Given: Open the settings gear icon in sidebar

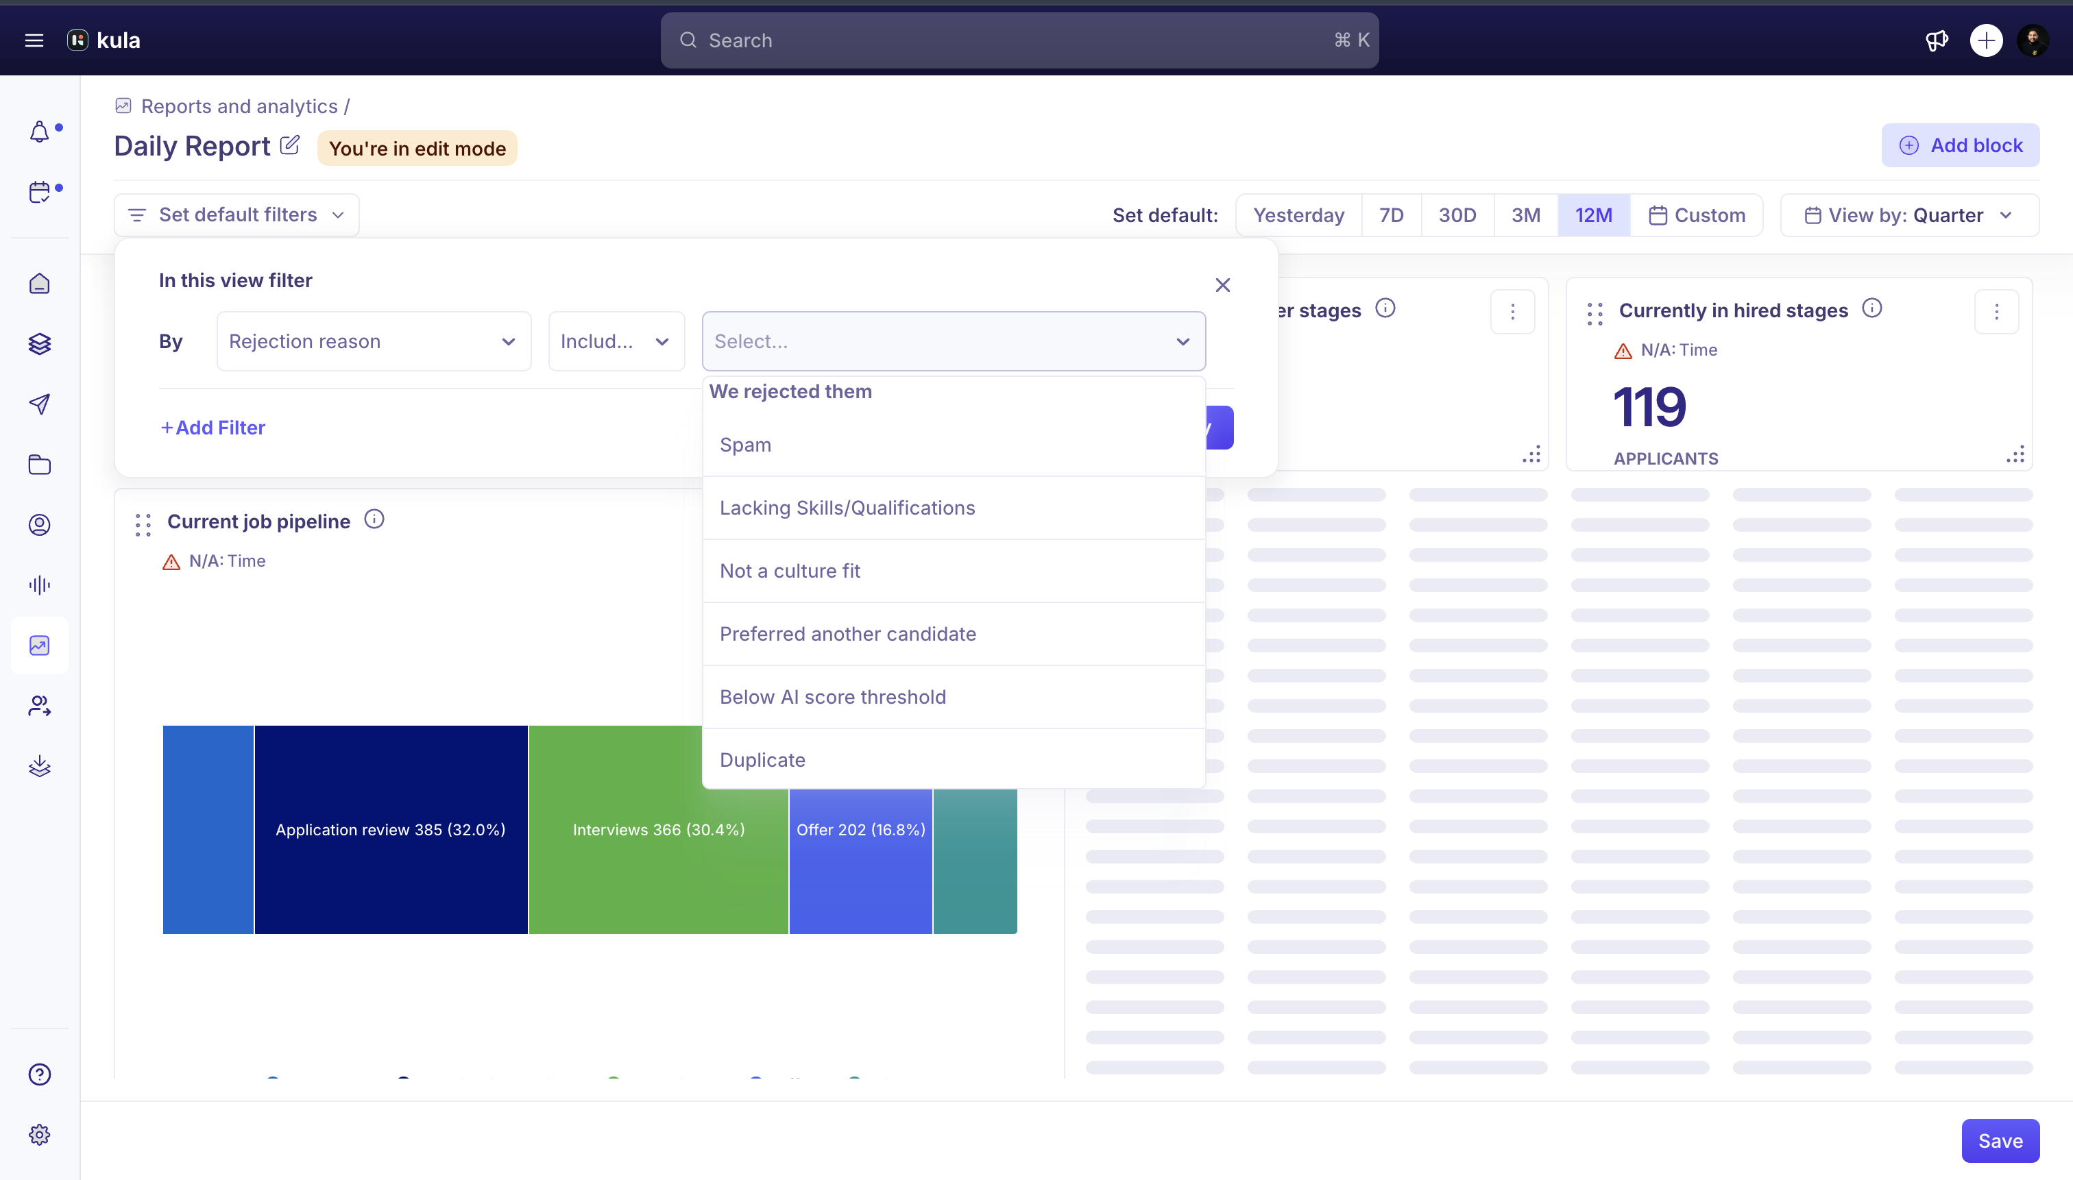Looking at the screenshot, I should click(x=40, y=1134).
